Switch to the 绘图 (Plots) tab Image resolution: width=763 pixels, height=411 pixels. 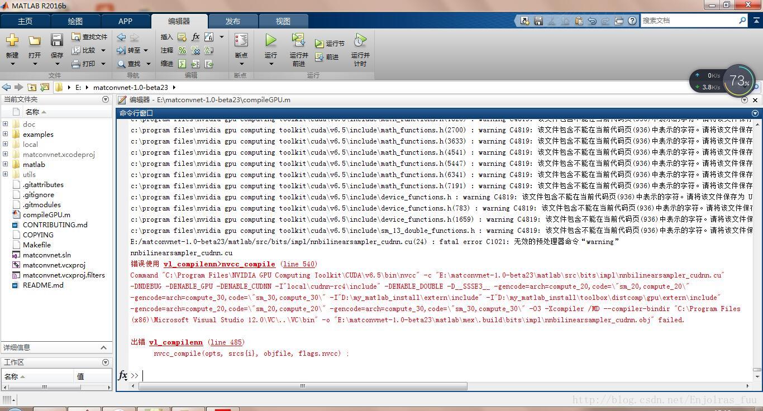75,21
